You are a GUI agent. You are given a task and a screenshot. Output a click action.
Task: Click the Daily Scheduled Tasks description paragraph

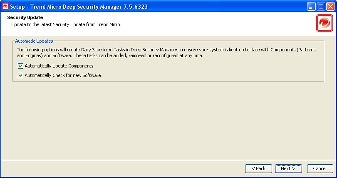pos(166,52)
